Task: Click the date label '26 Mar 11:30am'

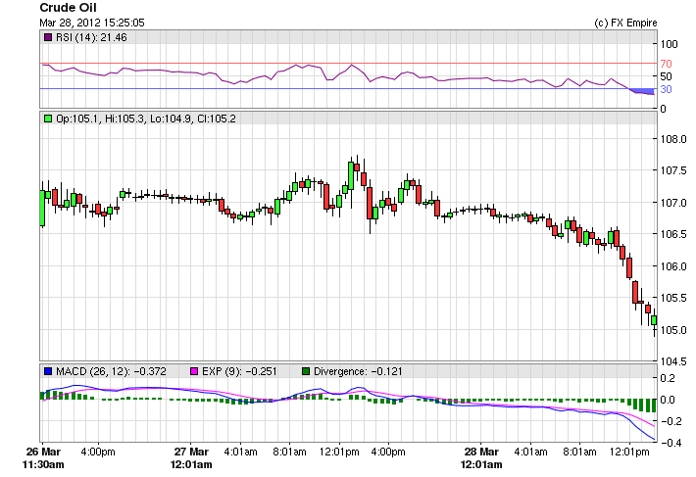Action: pyautogui.click(x=43, y=458)
